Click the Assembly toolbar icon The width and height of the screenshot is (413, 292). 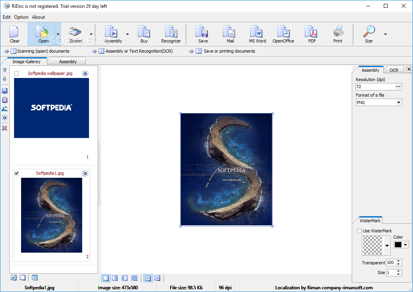click(x=113, y=34)
